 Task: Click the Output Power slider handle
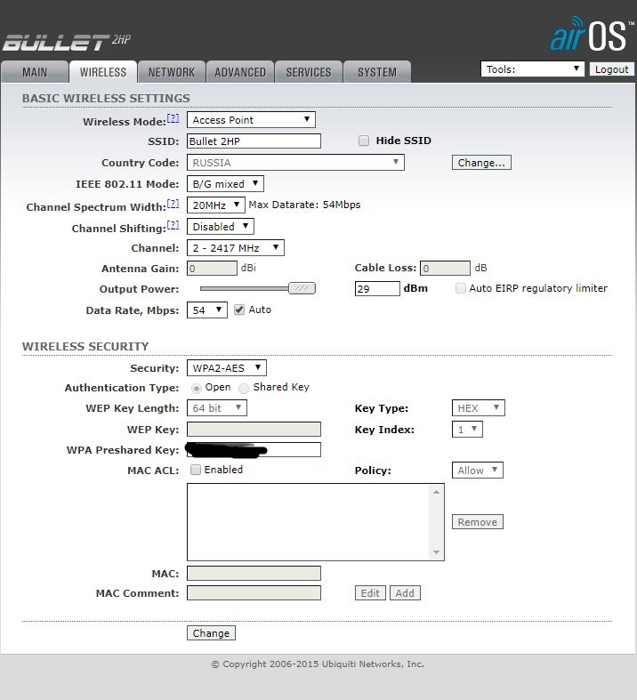coord(302,288)
